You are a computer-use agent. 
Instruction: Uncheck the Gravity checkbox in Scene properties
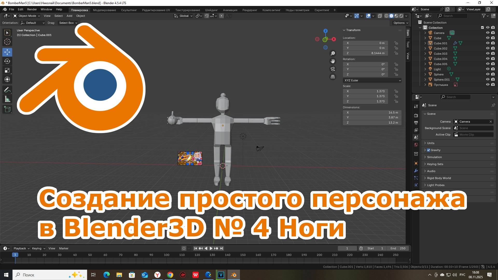pyautogui.click(x=428, y=150)
